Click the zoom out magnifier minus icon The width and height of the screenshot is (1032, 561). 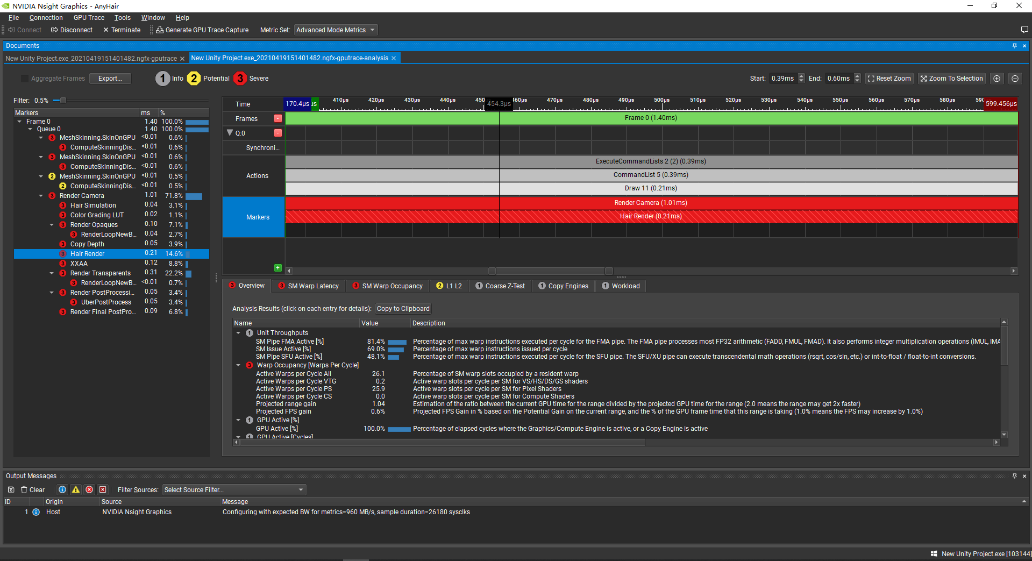tap(1015, 79)
